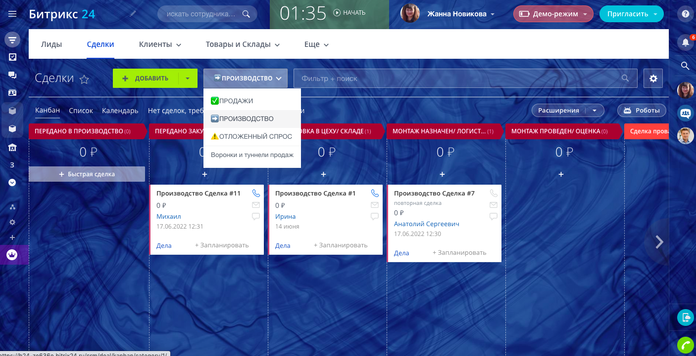696x356 pixels.
Task: Click the email icon on Сделка #1 card
Action: coord(375,205)
